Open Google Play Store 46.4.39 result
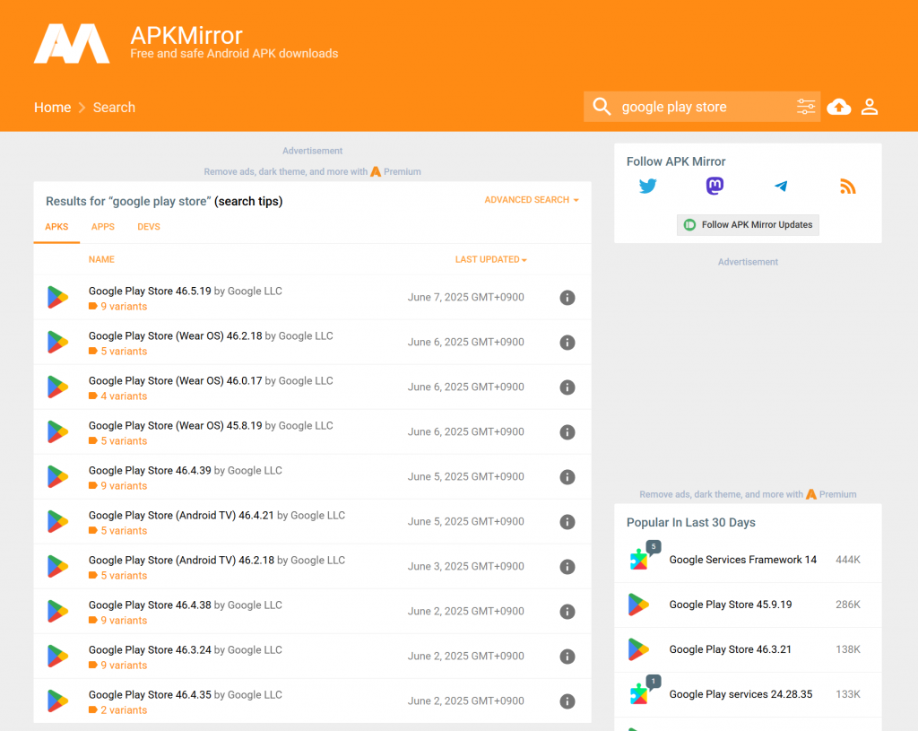 tap(150, 470)
